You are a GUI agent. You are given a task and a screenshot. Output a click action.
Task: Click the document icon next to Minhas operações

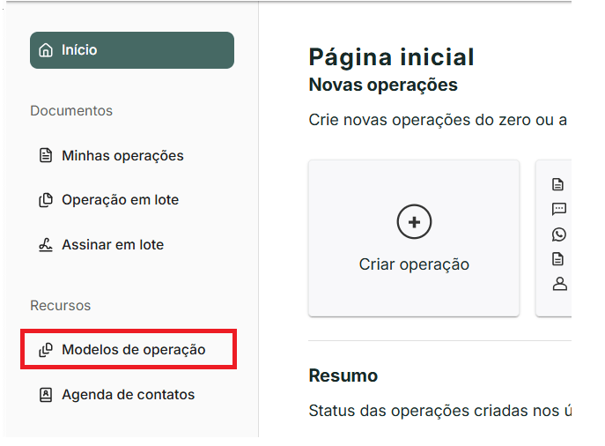click(47, 156)
